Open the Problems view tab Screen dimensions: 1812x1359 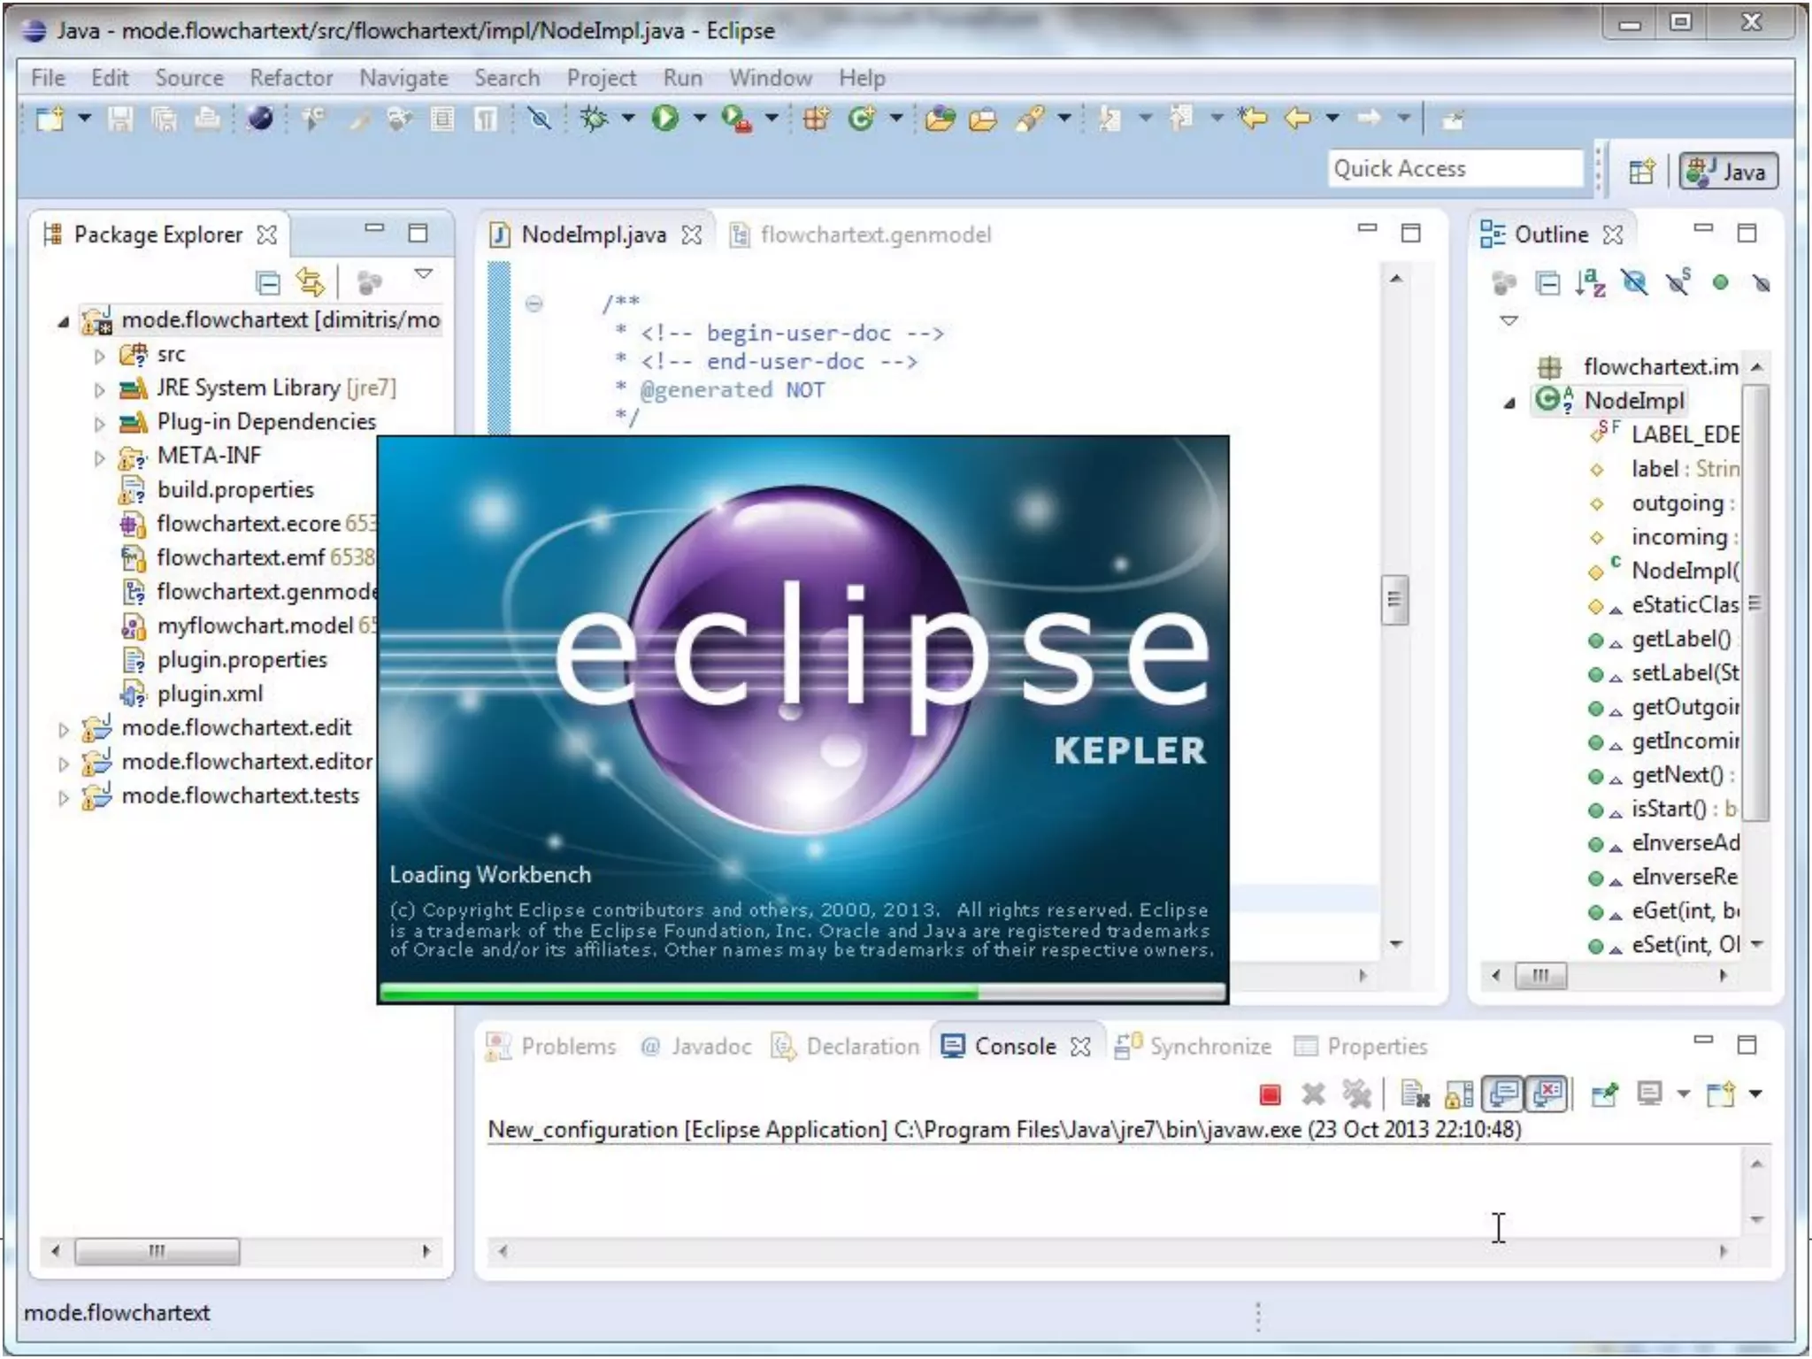click(567, 1047)
